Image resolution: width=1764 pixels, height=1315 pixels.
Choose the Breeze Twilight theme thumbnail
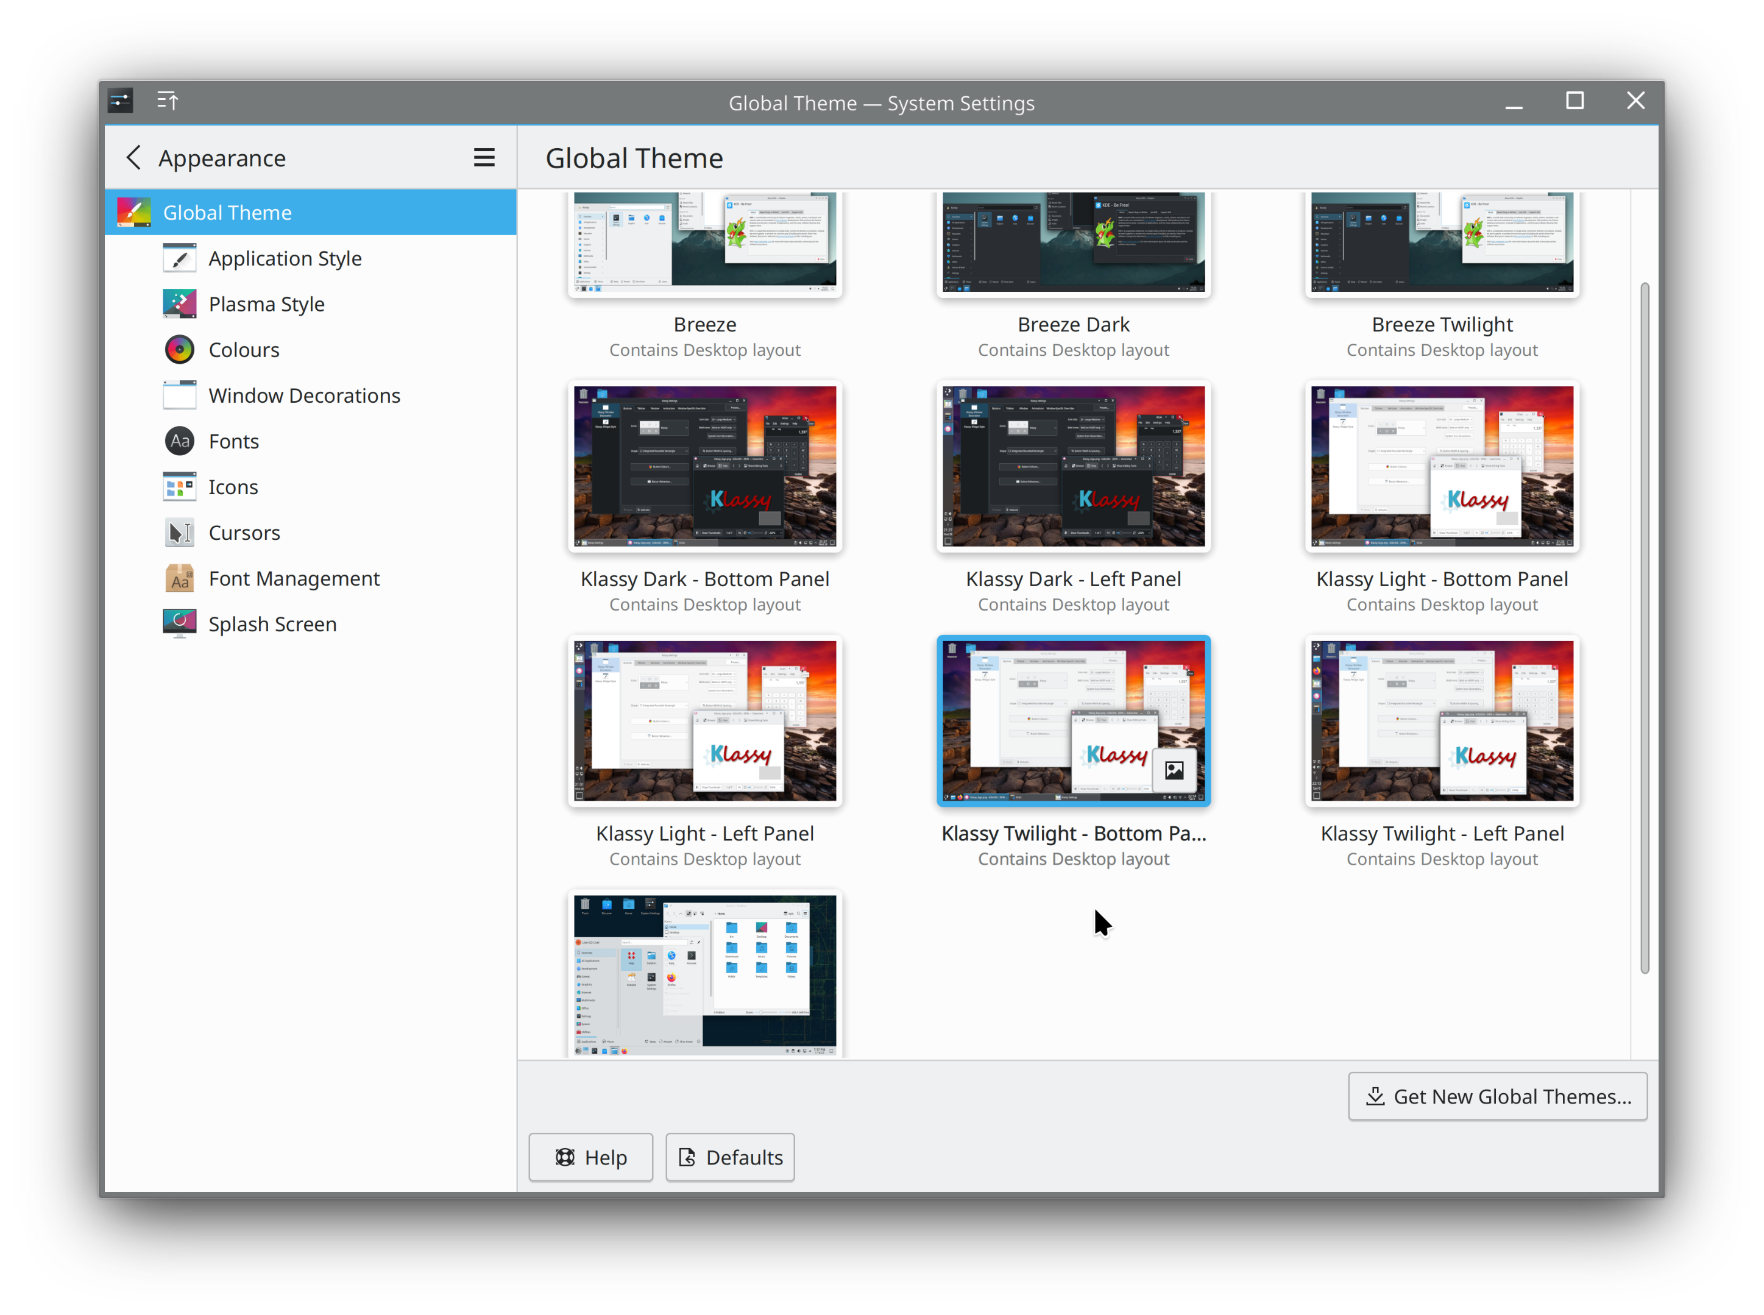(x=1442, y=243)
